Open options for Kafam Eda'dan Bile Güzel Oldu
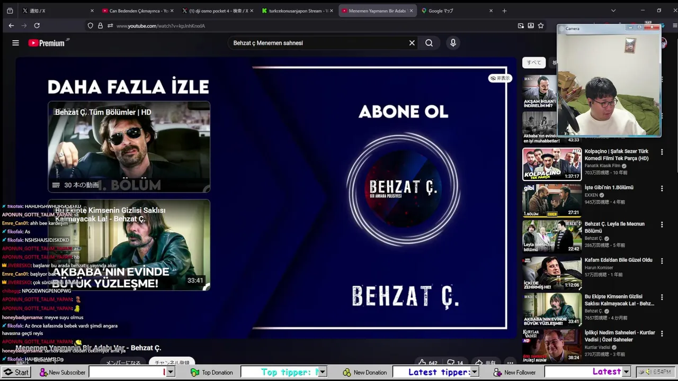The image size is (678, 381). pos(662,261)
